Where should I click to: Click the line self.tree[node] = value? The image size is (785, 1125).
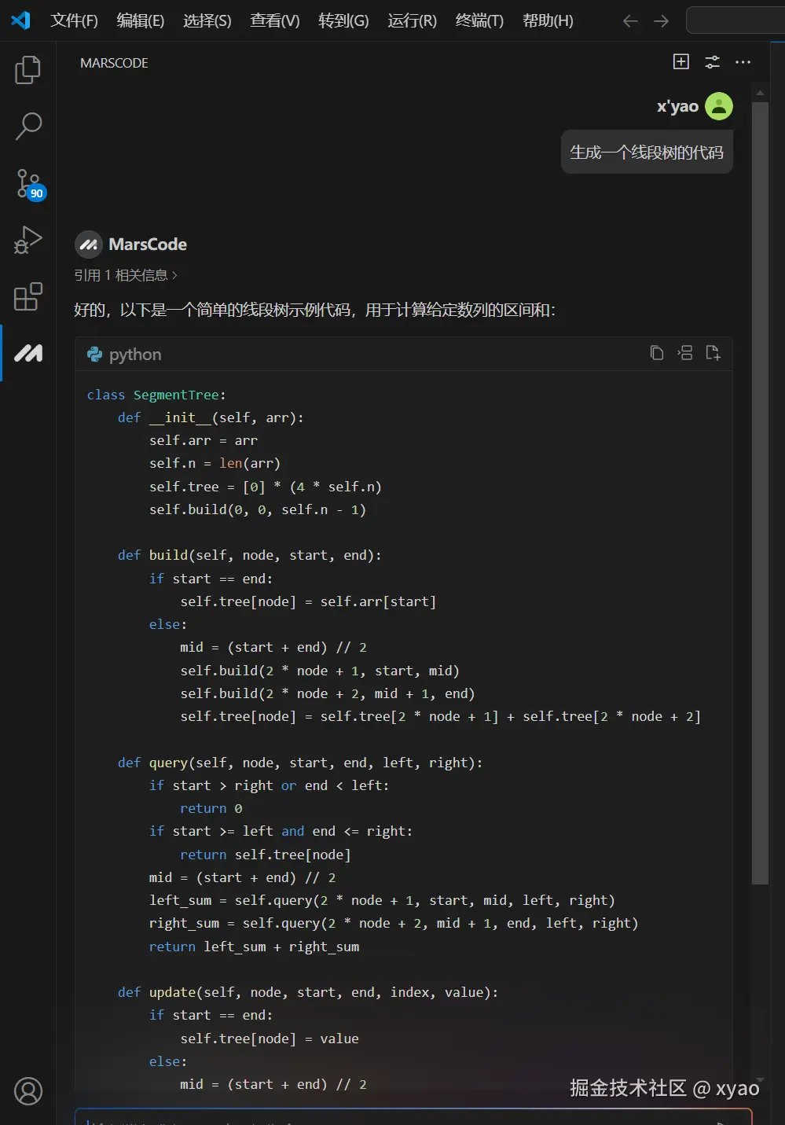[270, 1039]
